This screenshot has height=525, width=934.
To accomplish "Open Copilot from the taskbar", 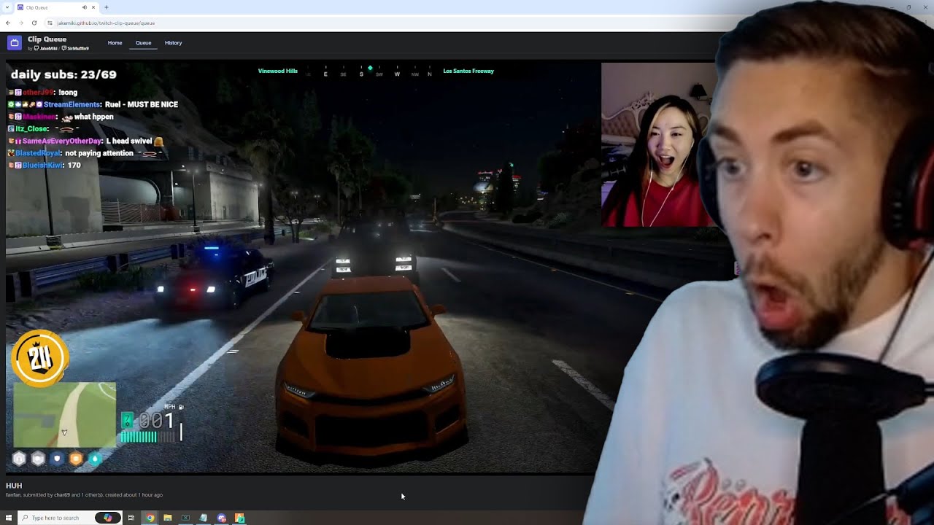I will tap(108, 518).
